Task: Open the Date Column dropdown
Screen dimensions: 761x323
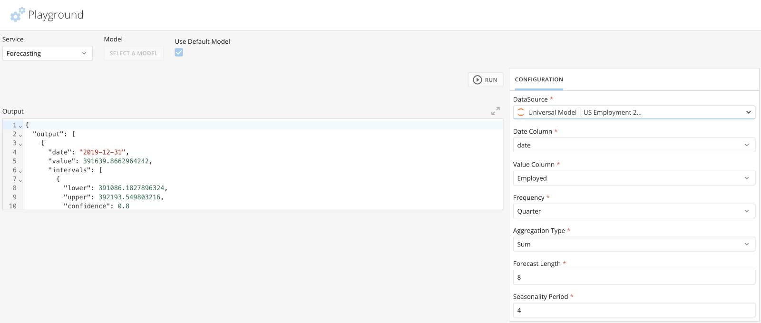Action: coord(634,145)
